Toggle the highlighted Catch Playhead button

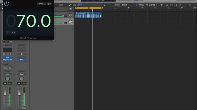click(x=80, y=5)
